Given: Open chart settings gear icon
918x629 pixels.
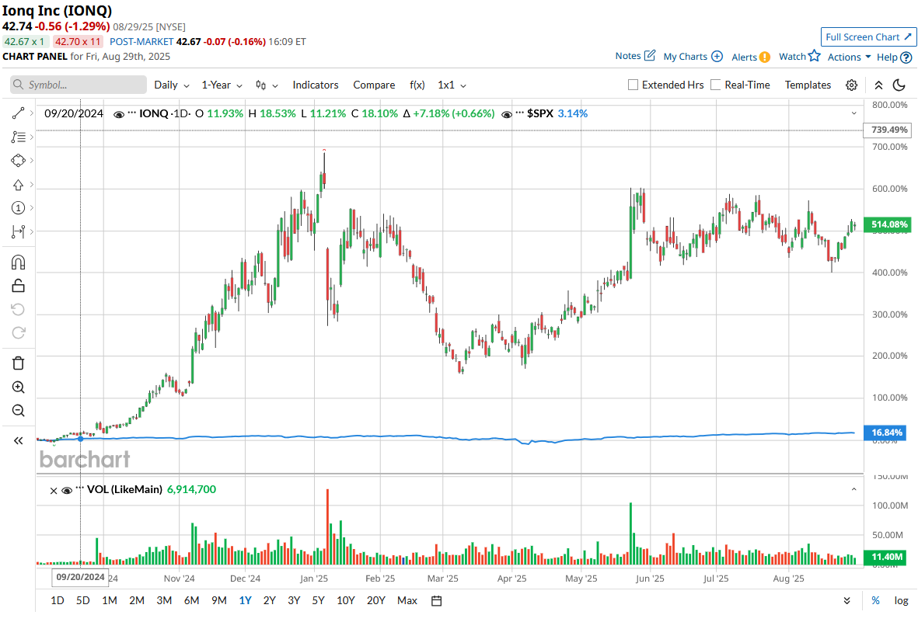Looking at the screenshot, I should tap(851, 85).
